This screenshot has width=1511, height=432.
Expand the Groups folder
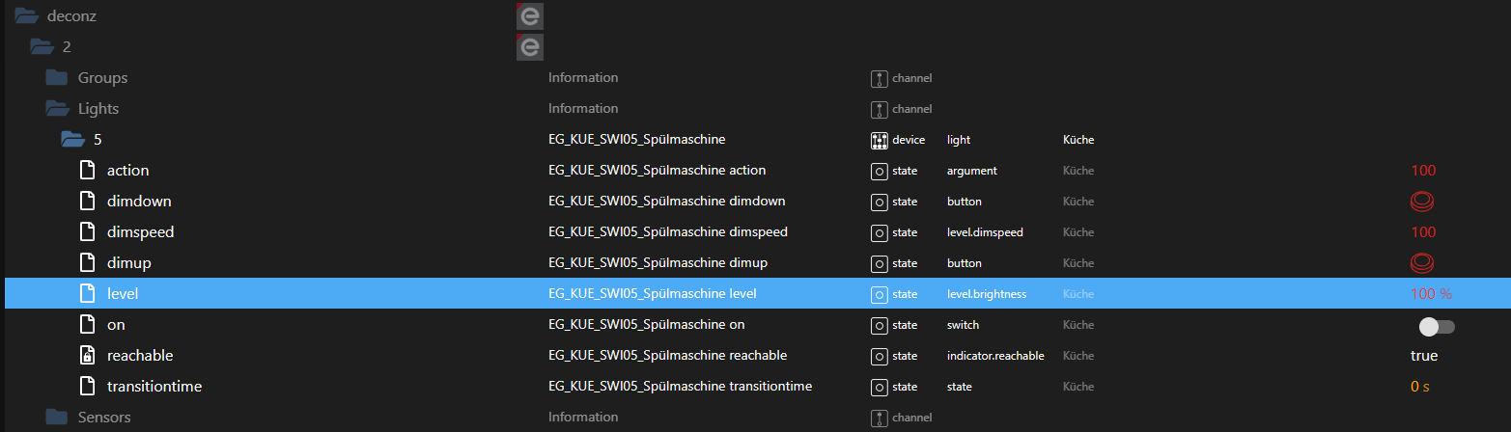[57, 78]
